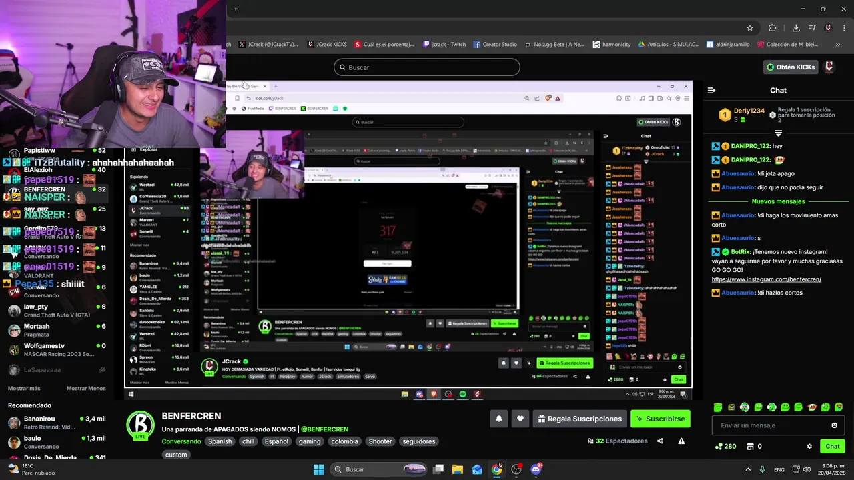
Task: Open the aldrinjaramillo bookmark
Action: (x=728, y=45)
